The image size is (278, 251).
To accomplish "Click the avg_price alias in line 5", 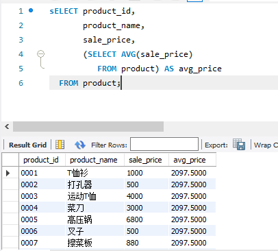I will pyautogui.click(x=200, y=69).
